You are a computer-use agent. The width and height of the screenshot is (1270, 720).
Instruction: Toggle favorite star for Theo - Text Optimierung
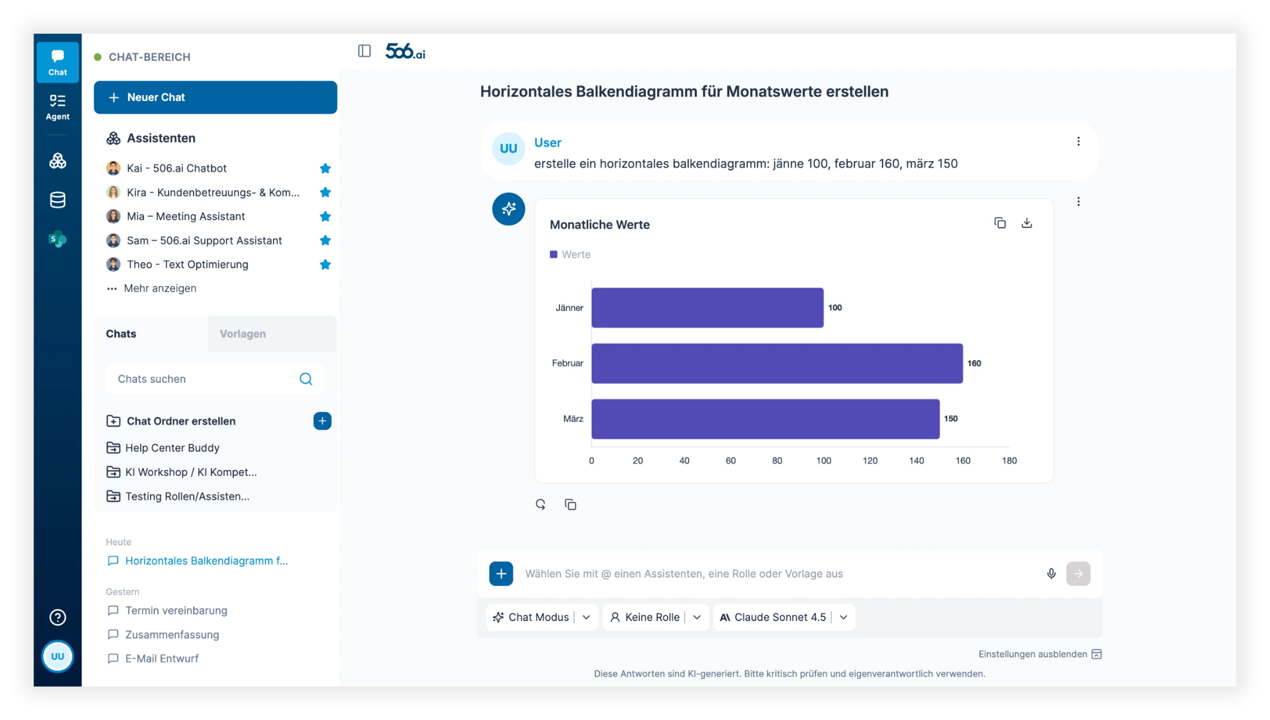coord(325,265)
